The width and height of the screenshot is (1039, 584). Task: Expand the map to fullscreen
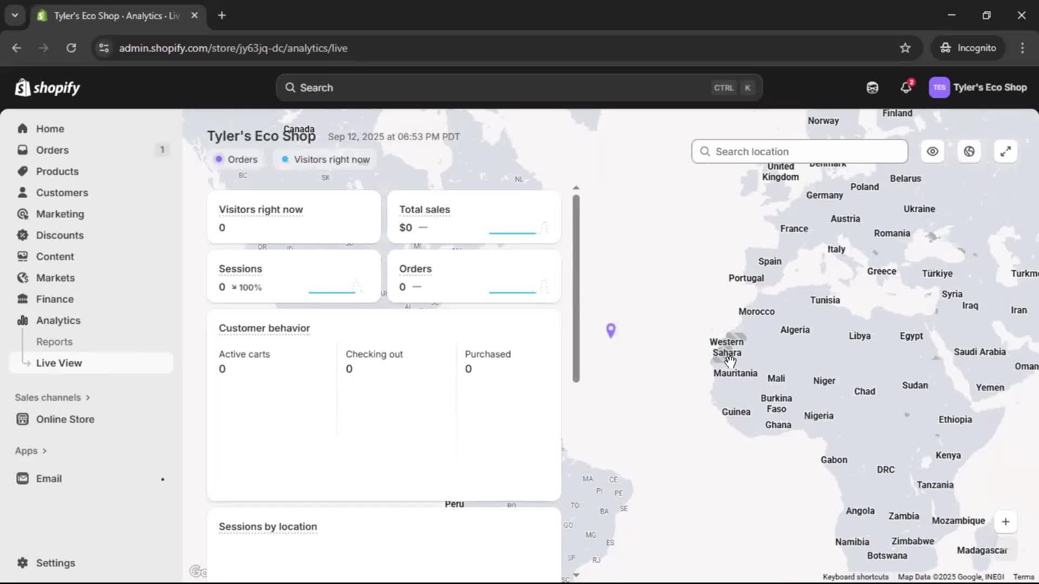(x=1005, y=151)
